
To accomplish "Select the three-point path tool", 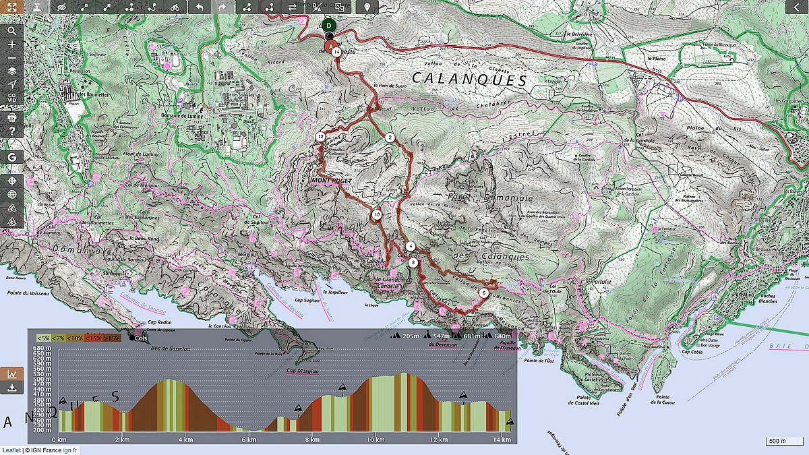I will pos(130,7).
